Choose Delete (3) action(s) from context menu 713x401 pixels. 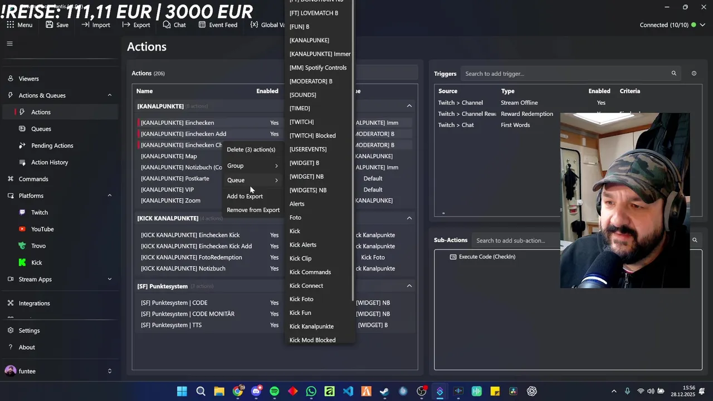(x=252, y=149)
